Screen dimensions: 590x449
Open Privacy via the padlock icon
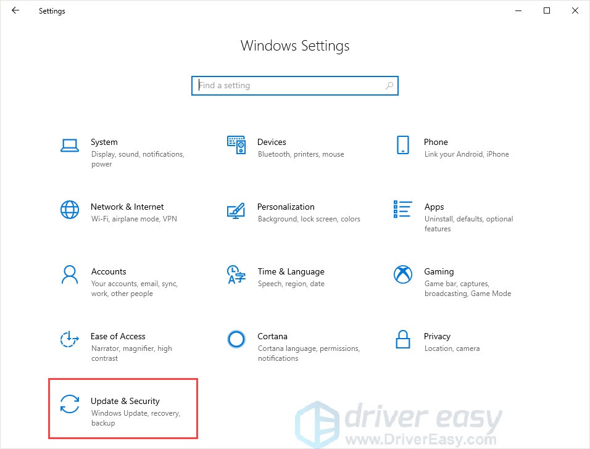pos(402,339)
